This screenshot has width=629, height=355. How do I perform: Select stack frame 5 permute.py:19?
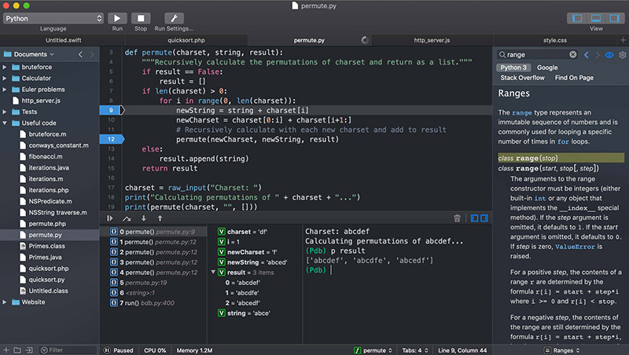click(x=153, y=283)
